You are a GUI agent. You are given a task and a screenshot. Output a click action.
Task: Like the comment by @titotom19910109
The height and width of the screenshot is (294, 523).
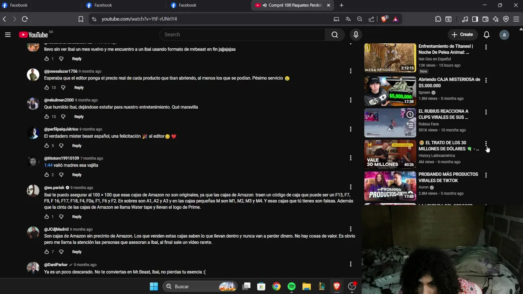(47, 174)
